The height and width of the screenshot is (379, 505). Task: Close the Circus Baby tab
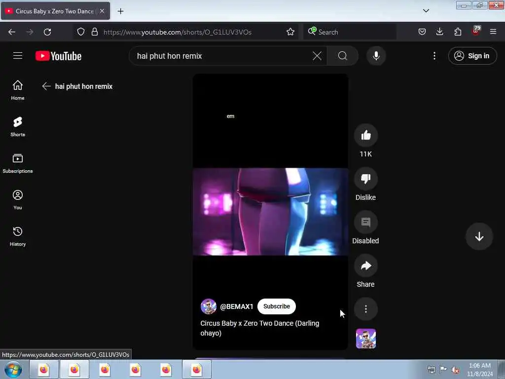click(102, 11)
